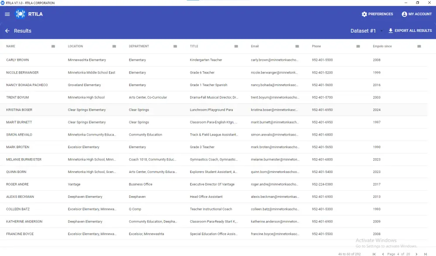Open the LOCATION column menu icon
This screenshot has height=256, width=436.
114,46
